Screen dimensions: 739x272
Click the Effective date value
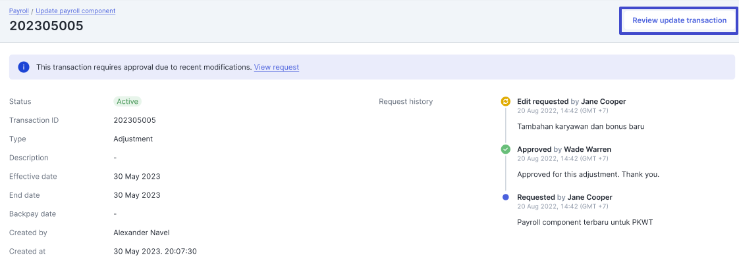pos(137,177)
